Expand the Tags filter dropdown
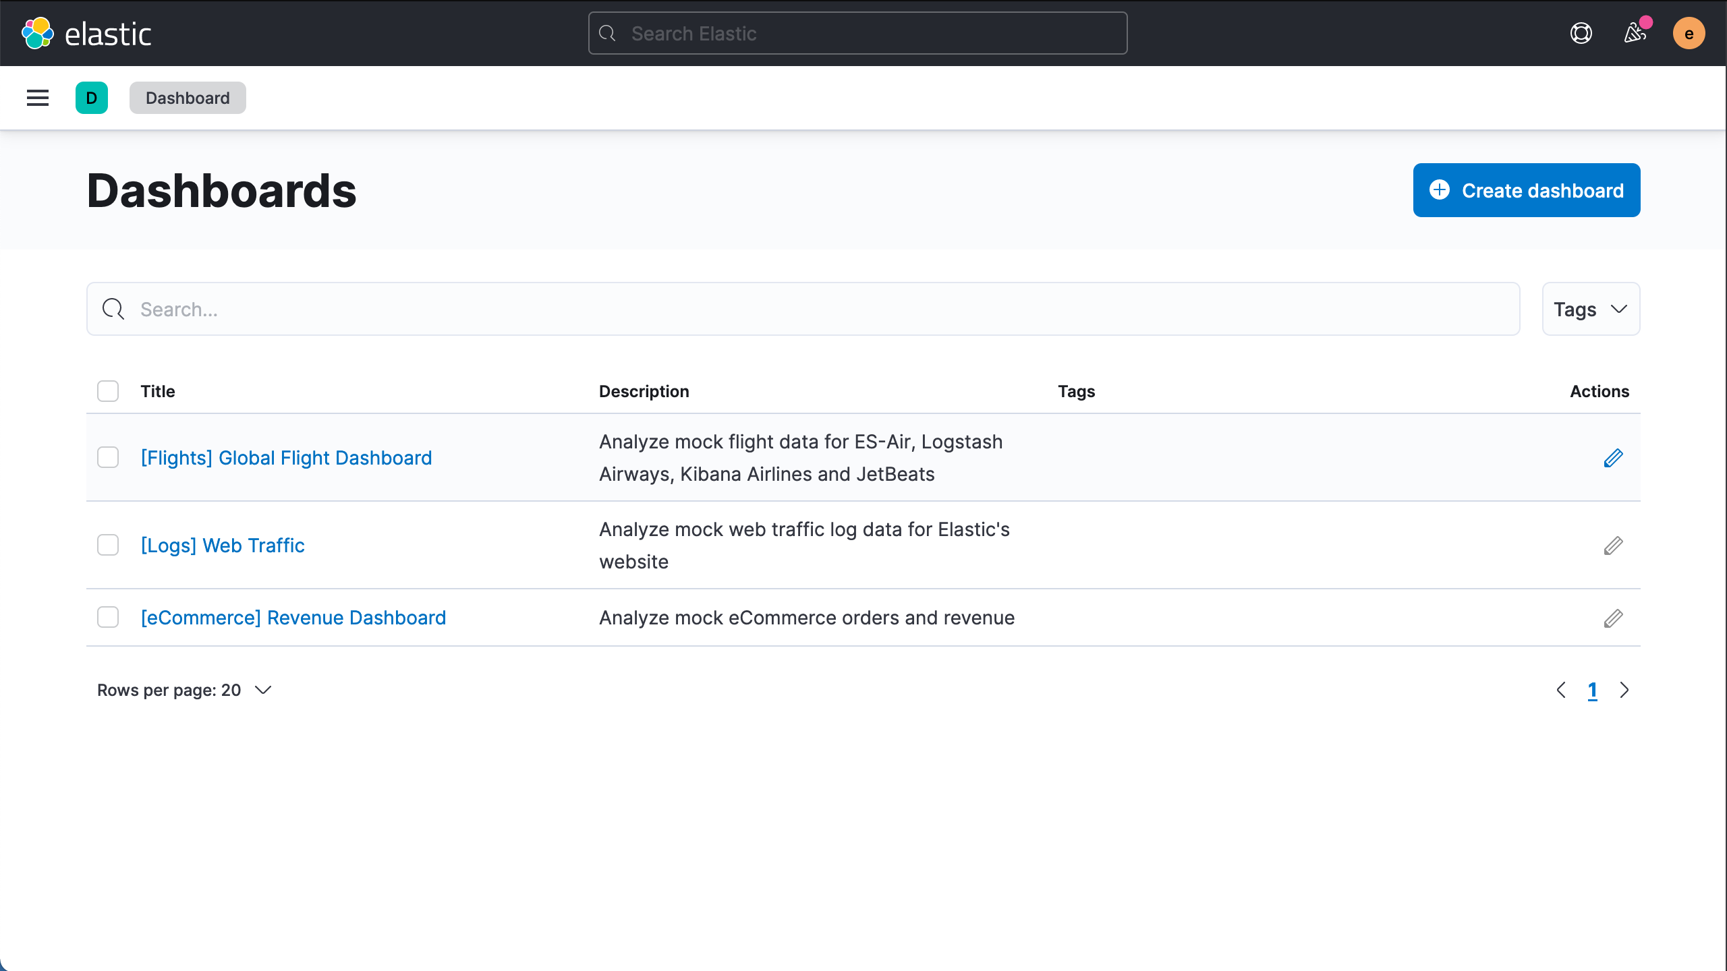This screenshot has height=971, width=1727. click(x=1590, y=309)
